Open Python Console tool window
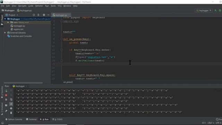The height and width of the screenshot is (125, 222). pos(14,119)
